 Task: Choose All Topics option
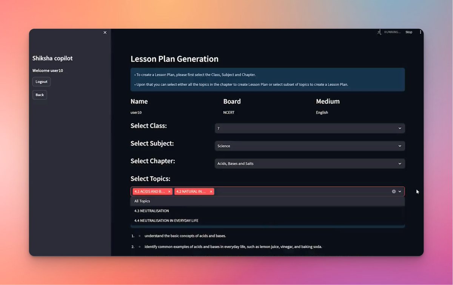tap(268, 201)
